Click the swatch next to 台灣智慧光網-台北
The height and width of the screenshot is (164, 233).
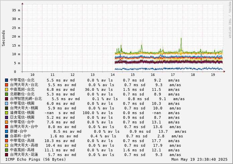7,99
